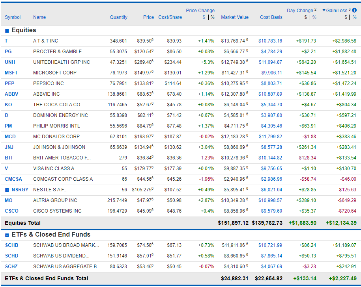The height and width of the screenshot is (287, 361).
Task: Sort by the Market Value column header
Action: [235, 17]
